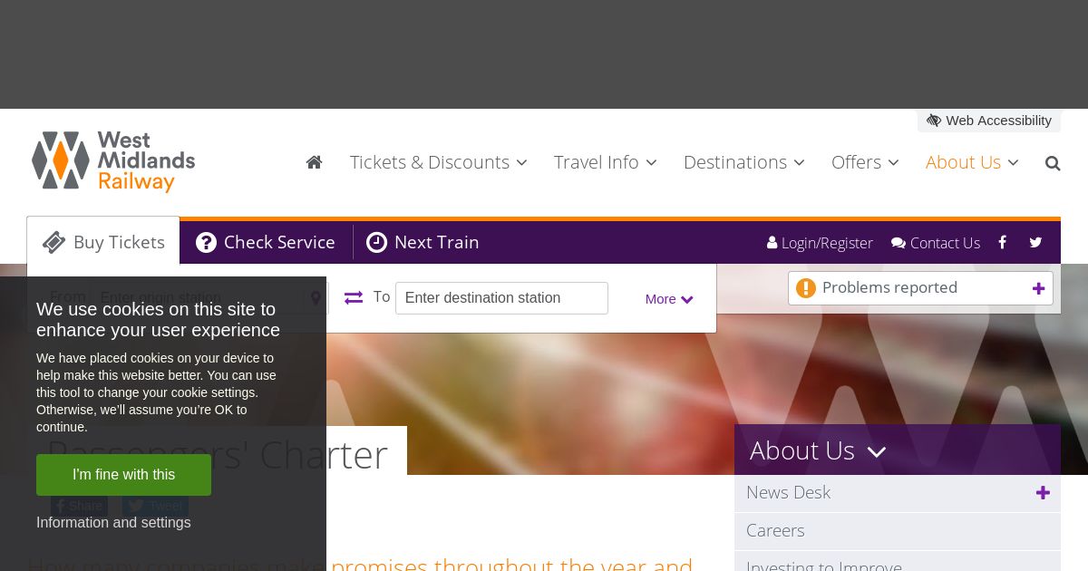Open Web Accessibility link
Image resolution: width=1088 pixels, height=571 pixels.
989,121
